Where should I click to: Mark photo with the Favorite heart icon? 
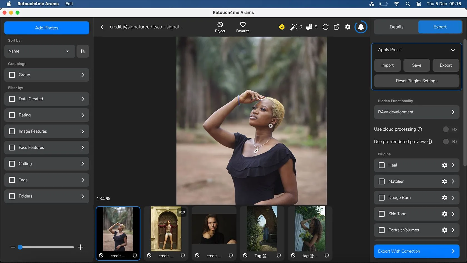click(x=243, y=24)
